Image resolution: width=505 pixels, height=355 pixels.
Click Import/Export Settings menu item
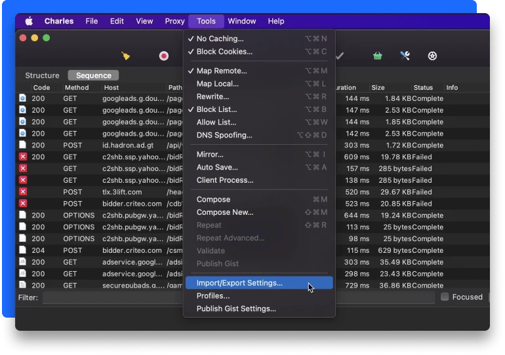point(259,283)
